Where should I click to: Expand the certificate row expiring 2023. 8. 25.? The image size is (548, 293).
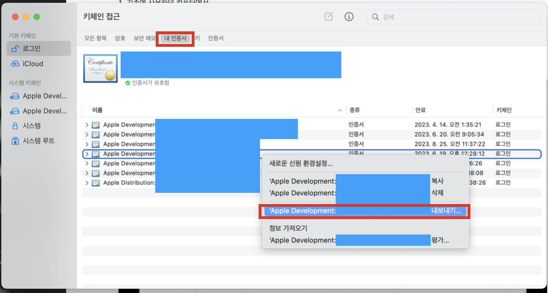[x=87, y=144]
